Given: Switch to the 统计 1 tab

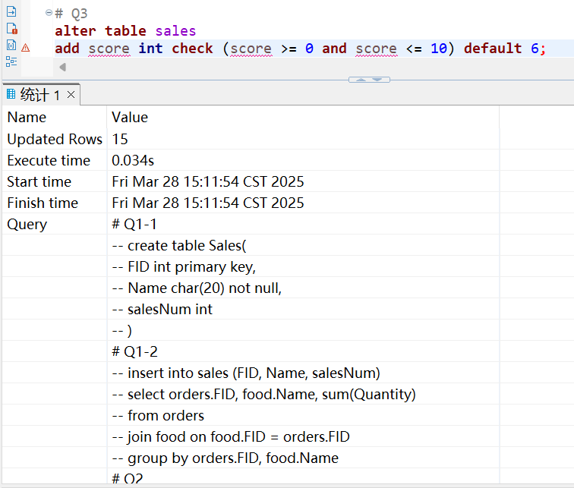Looking at the screenshot, I should 39,95.
